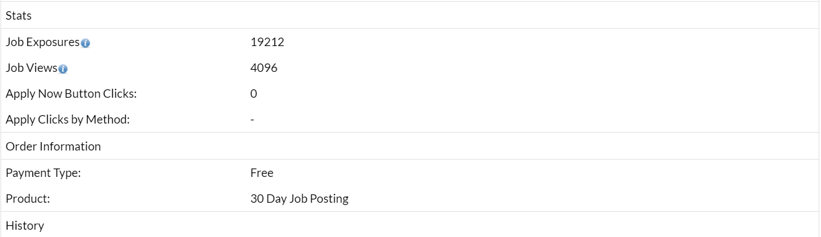Select the 30 Day Job Posting value
Viewport: 821px width, 237px height.
click(299, 199)
